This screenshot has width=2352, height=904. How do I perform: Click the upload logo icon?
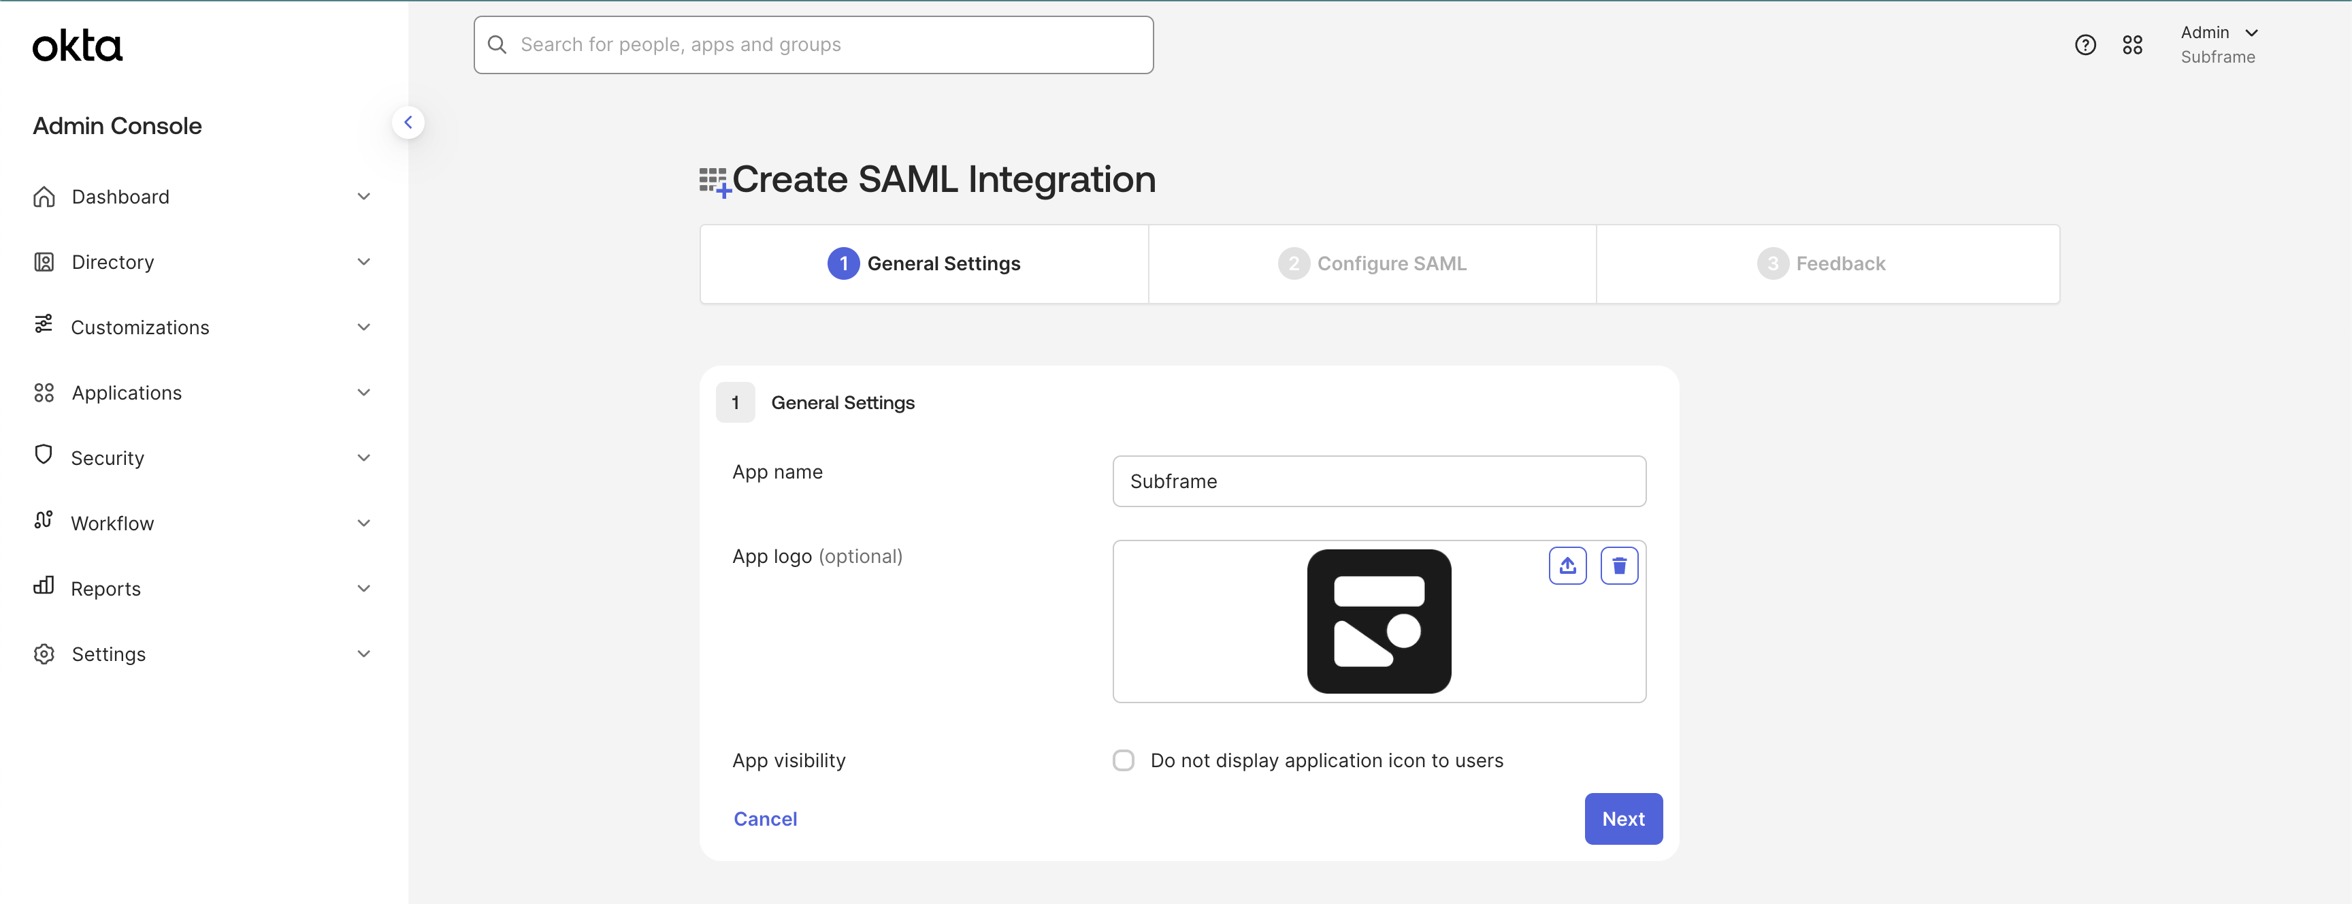click(1567, 565)
